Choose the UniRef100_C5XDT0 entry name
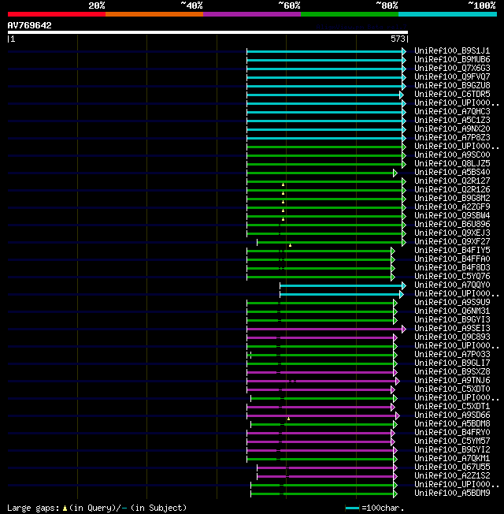This screenshot has width=504, height=514. click(452, 389)
